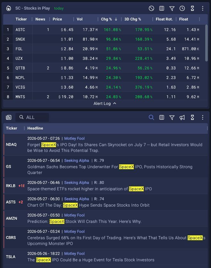Click SNGX volume 81.90 M
This screenshot has height=268, width=211.
pos(90,39)
